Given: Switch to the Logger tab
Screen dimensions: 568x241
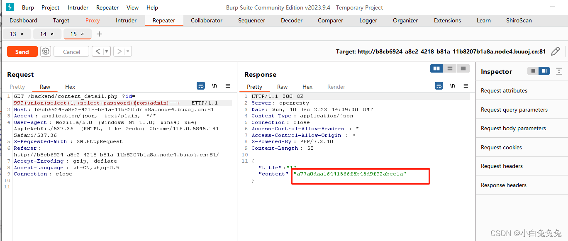Looking at the screenshot, I should [368, 20].
